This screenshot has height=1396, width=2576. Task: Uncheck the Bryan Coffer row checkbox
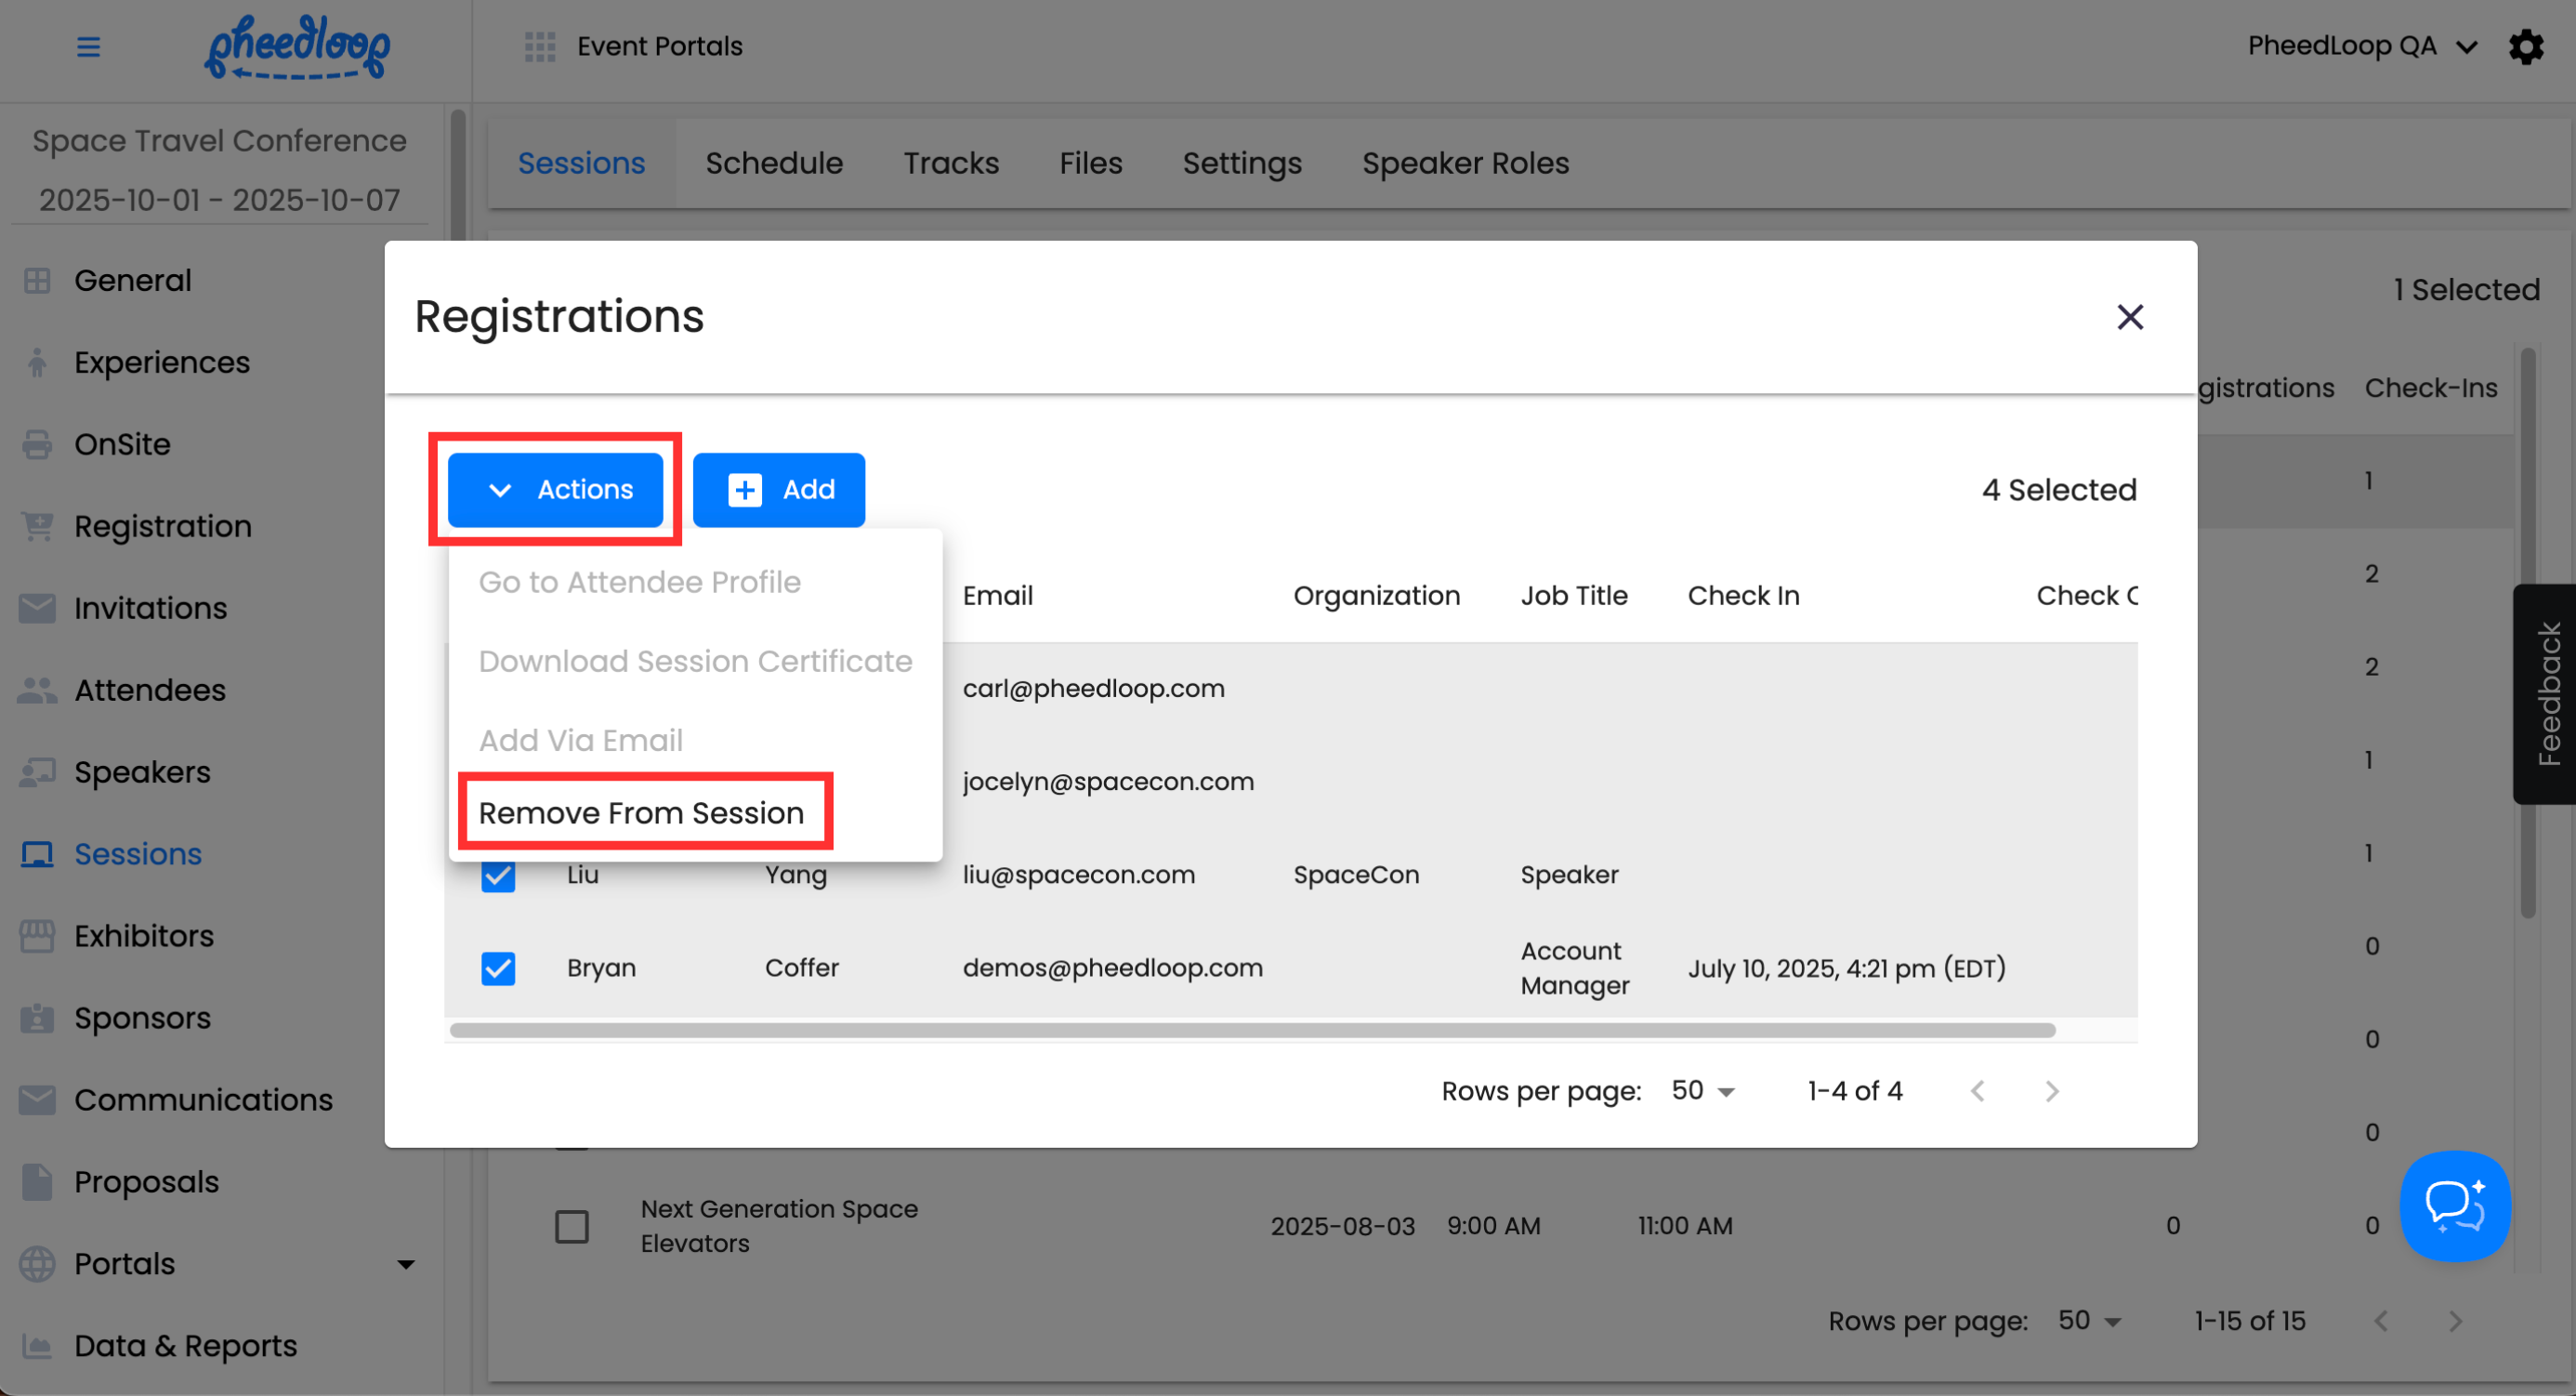[x=498, y=968]
